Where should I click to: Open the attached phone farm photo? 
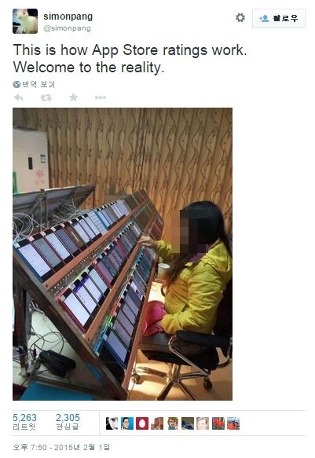tap(123, 254)
